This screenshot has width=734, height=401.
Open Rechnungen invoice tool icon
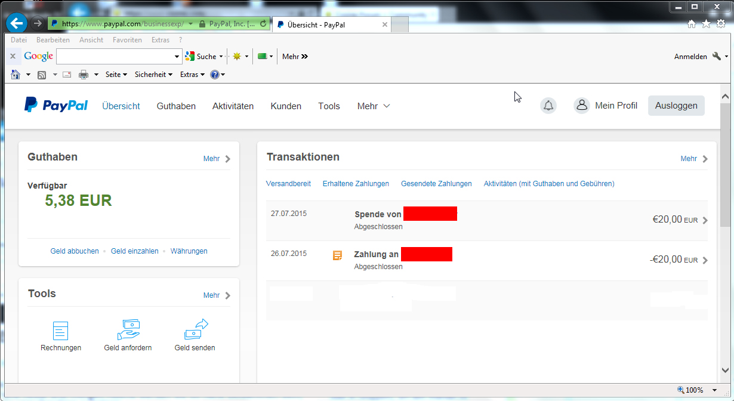click(x=61, y=331)
